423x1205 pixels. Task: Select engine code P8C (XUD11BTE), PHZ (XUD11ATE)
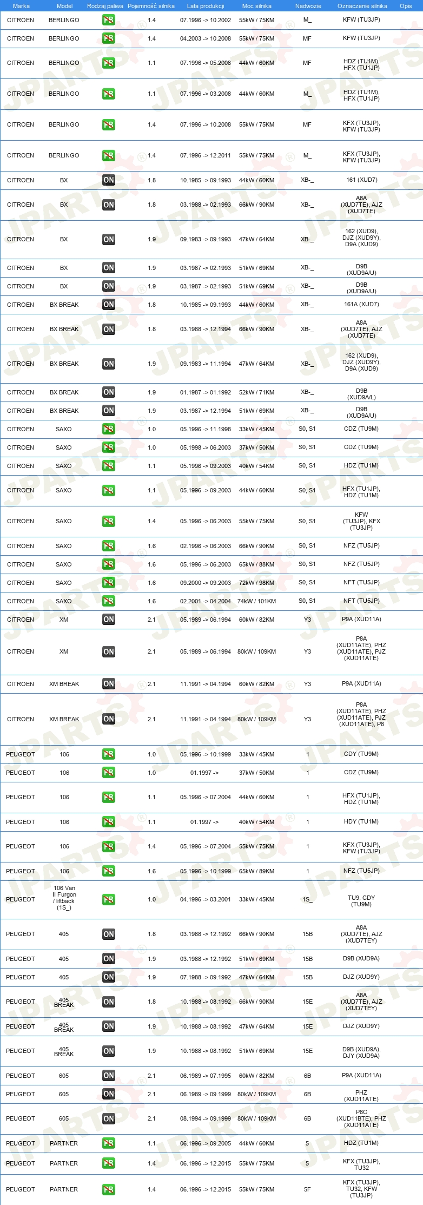pyautogui.click(x=361, y=1118)
